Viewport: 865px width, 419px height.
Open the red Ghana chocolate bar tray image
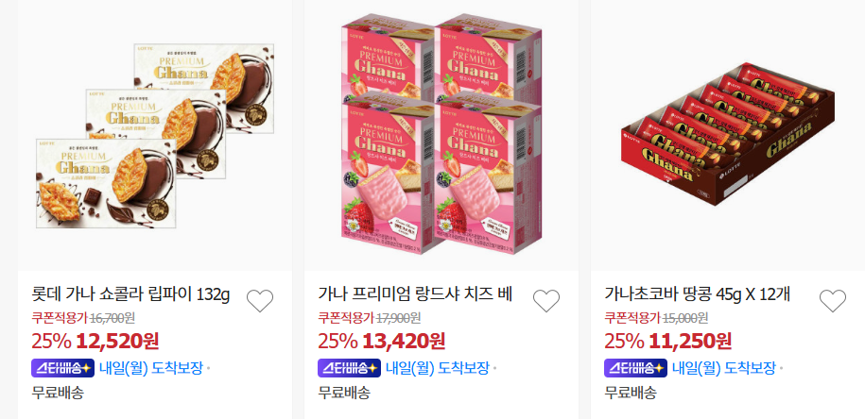tap(728, 134)
